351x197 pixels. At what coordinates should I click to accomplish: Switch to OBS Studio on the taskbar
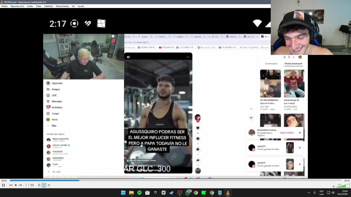point(180,193)
